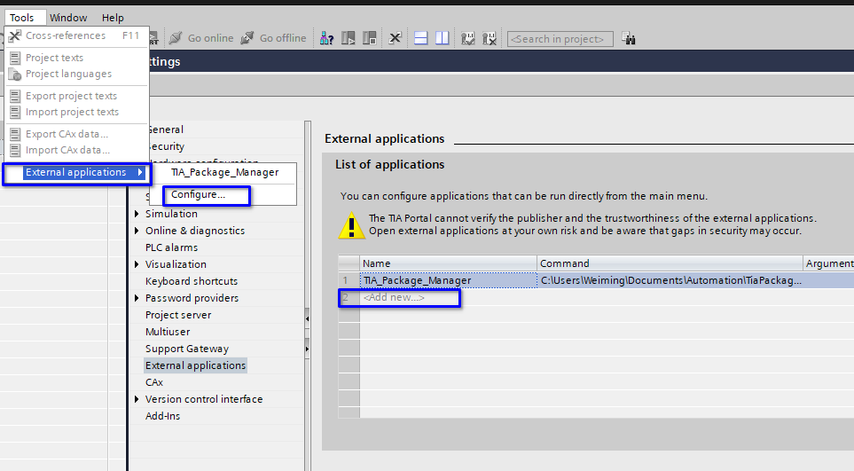
Task: Click the Name column header
Action: click(x=448, y=263)
